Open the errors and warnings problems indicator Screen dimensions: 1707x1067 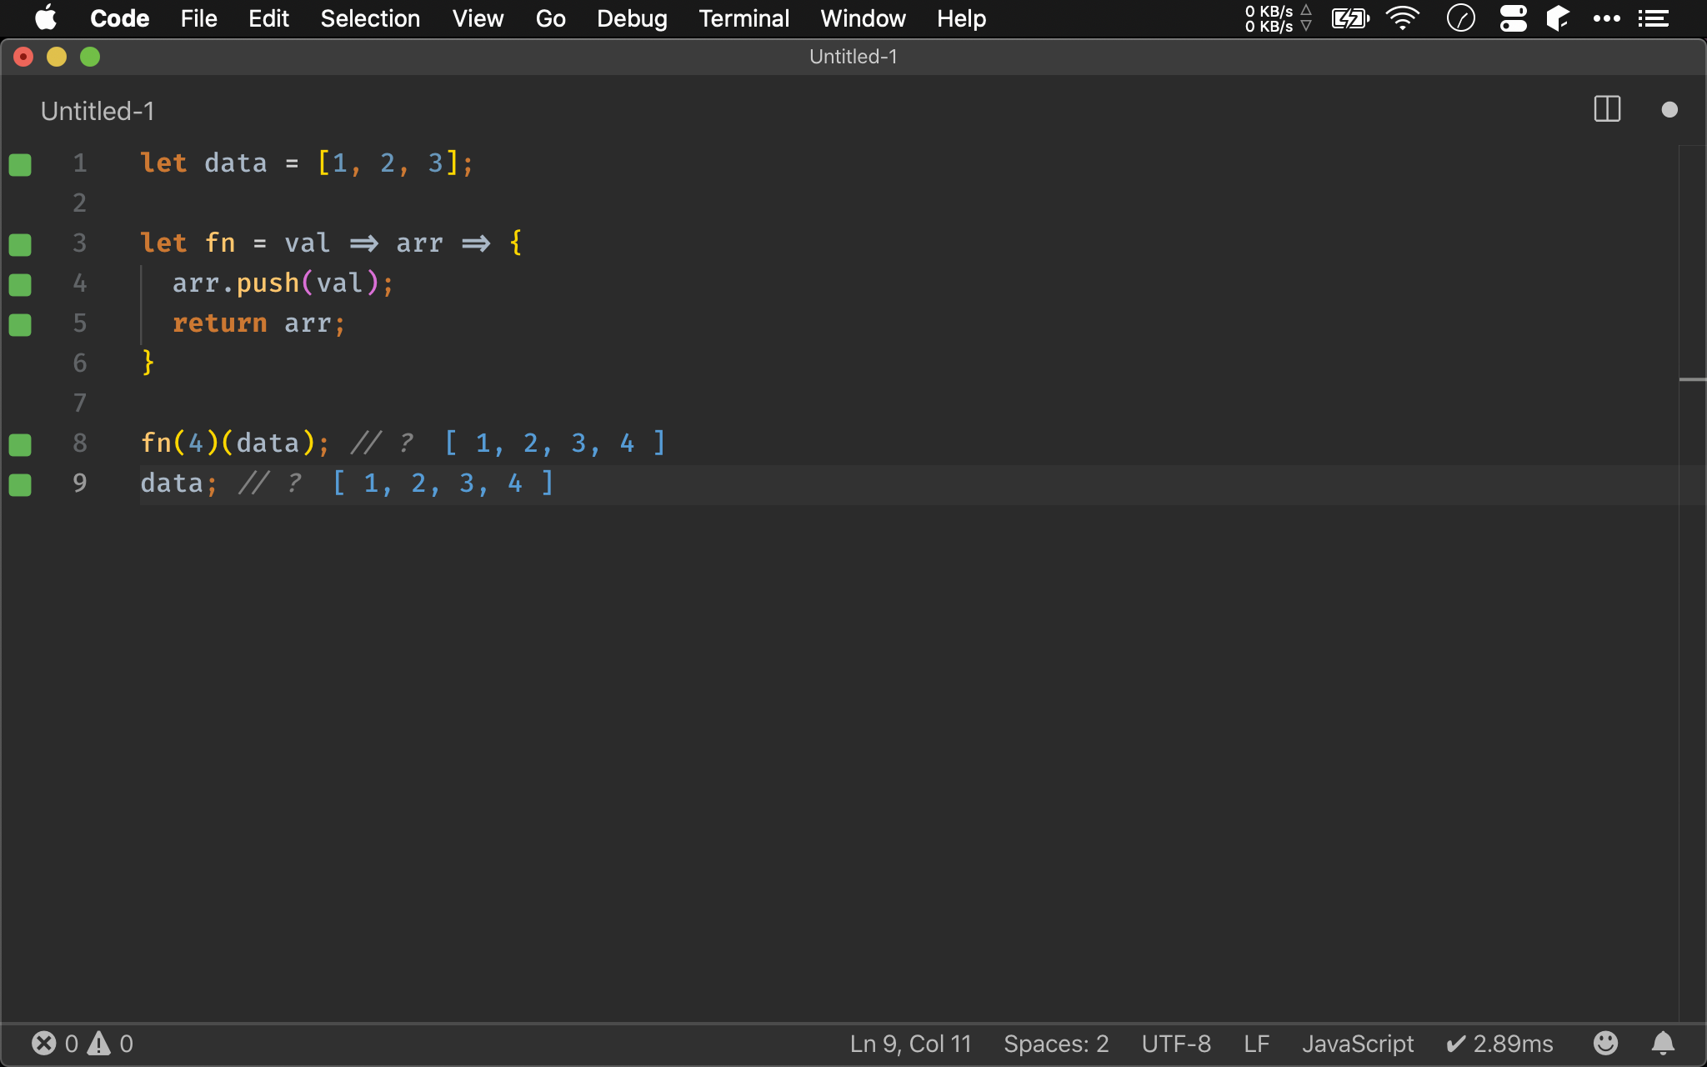82,1044
